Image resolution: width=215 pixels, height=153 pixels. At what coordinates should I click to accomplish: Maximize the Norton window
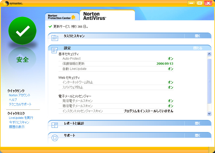point(200,3)
